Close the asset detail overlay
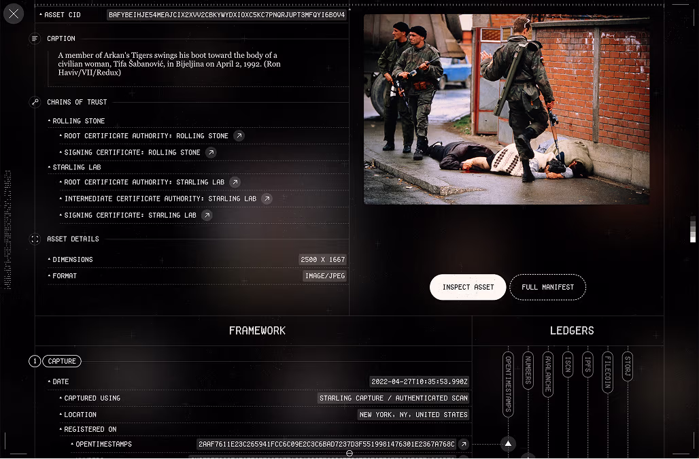The image size is (699, 459). (14, 14)
